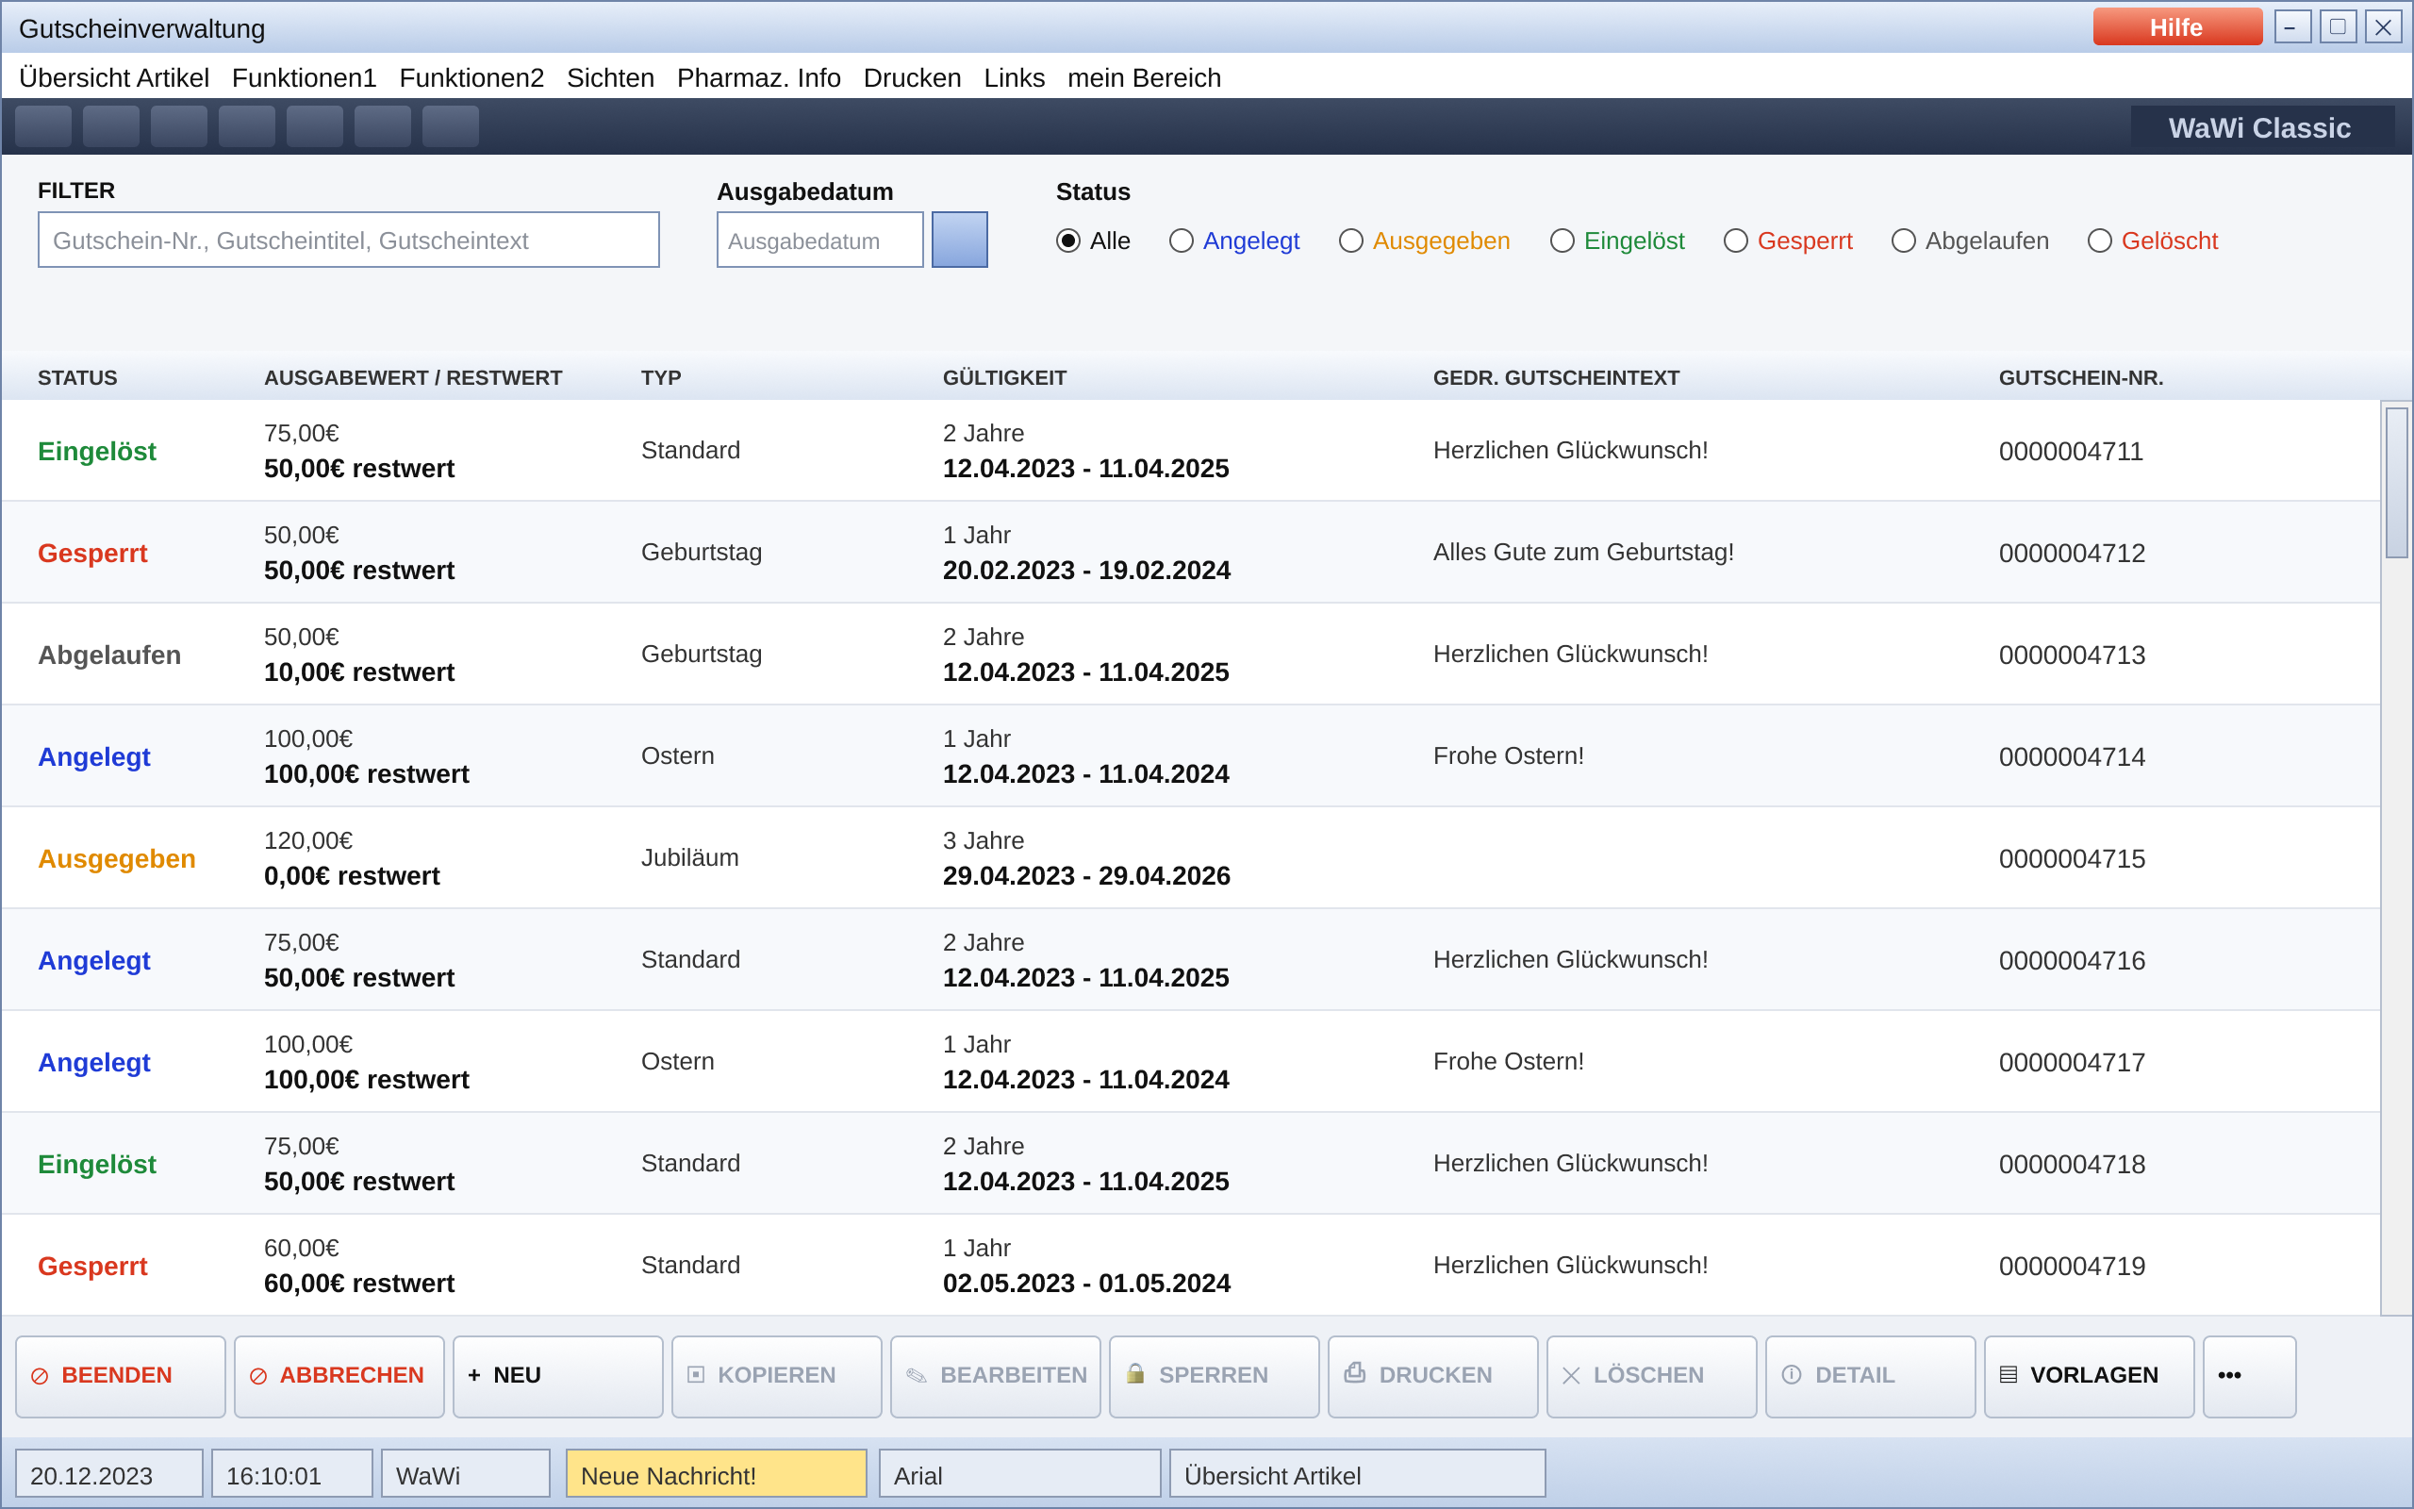2414x1509 pixels.
Task: Open the Links menu
Action: 1014,78
